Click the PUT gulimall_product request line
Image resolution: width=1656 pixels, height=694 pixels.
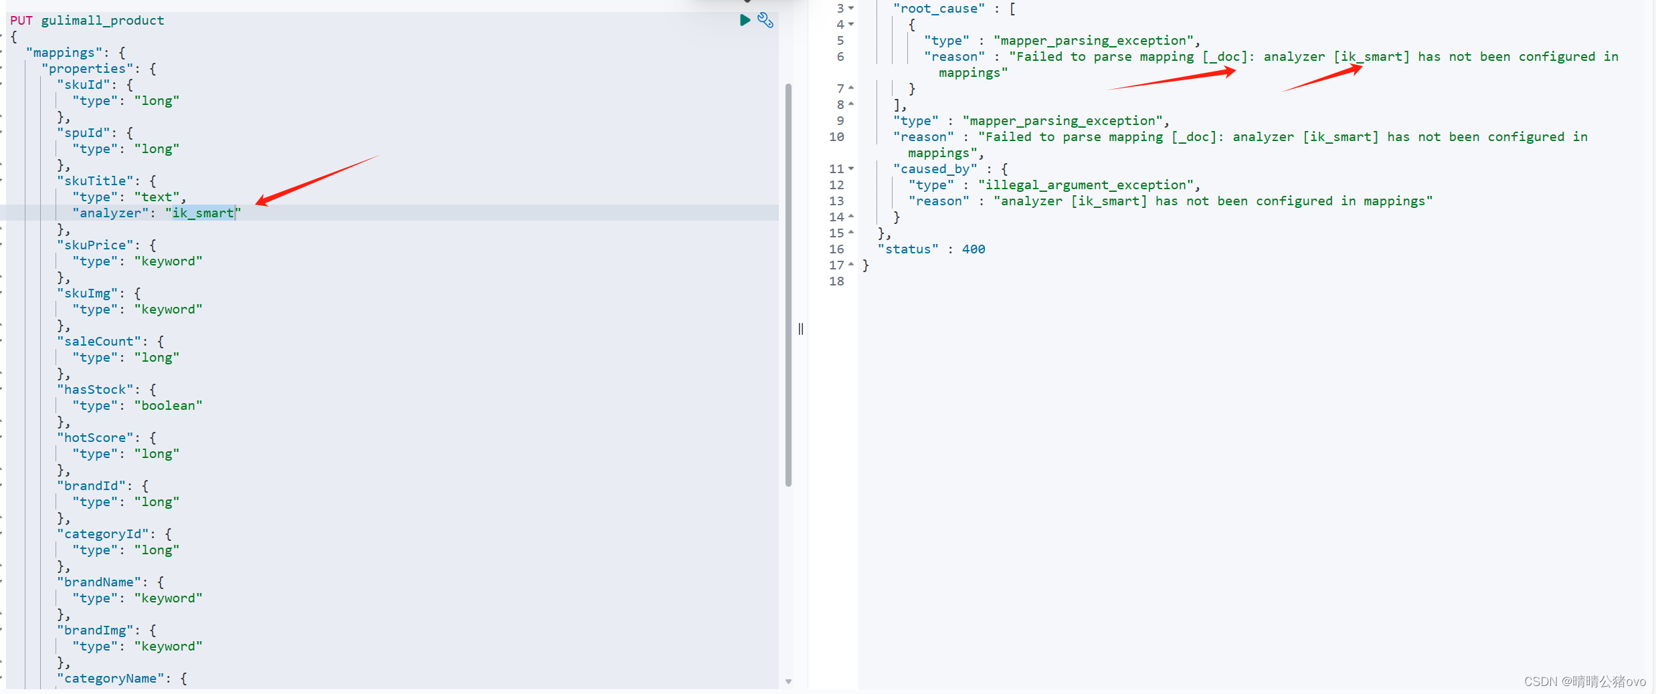87,20
